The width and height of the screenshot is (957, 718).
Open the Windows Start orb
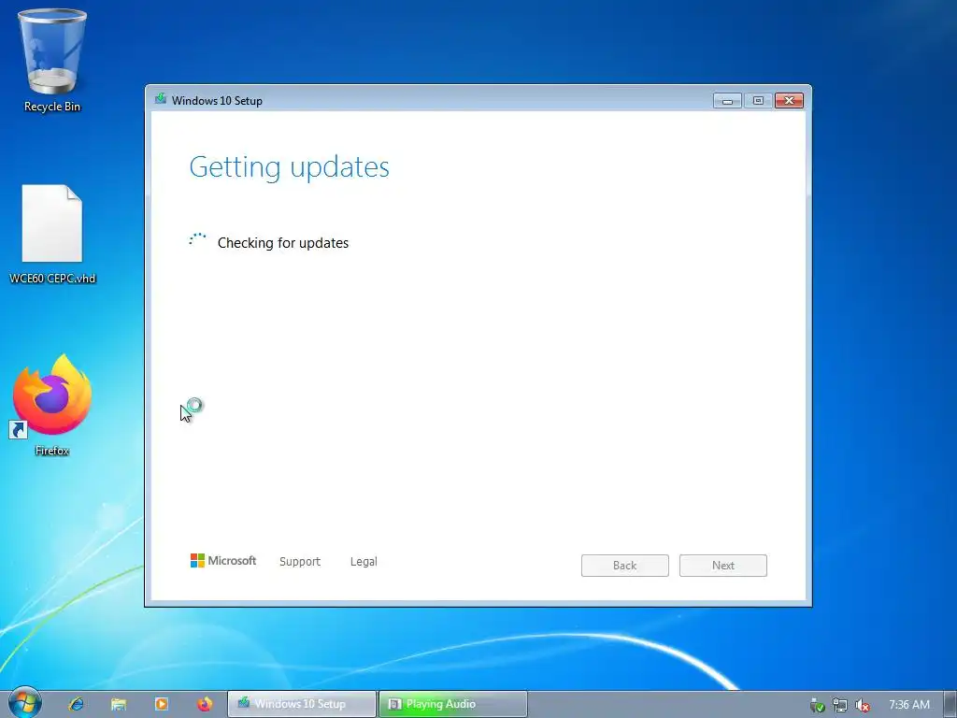pyautogui.click(x=24, y=703)
